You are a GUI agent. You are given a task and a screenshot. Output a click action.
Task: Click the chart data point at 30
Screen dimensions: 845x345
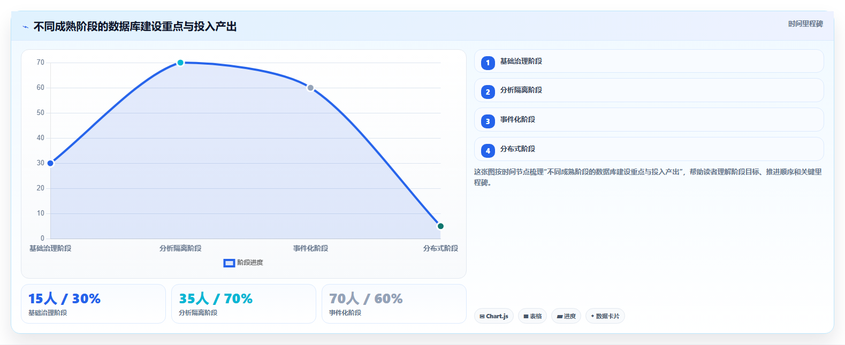(x=50, y=163)
